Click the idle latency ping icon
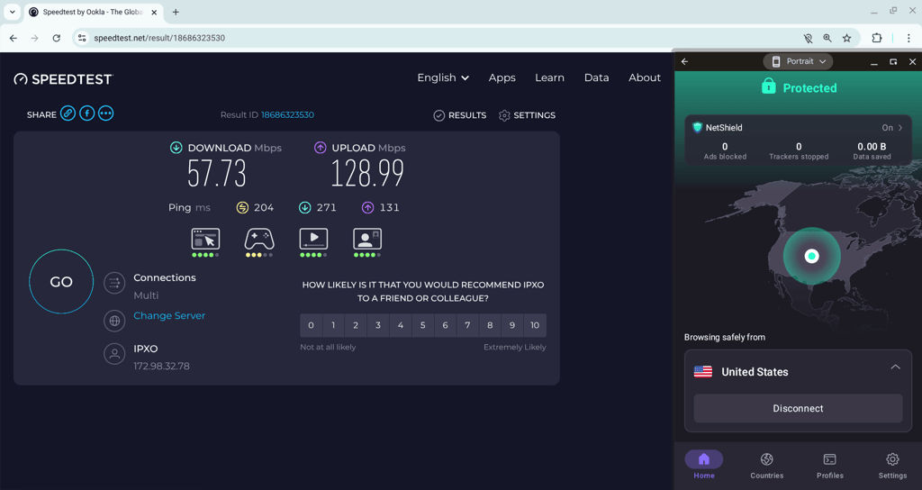The height and width of the screenshot is (490, 922). pos(242,207)
